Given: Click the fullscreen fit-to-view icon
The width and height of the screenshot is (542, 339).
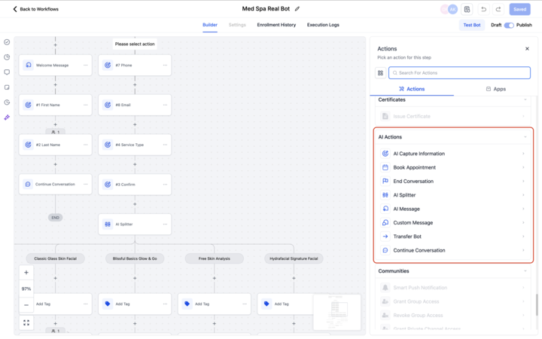Looking at the screenshot, I should coord(26,322).
